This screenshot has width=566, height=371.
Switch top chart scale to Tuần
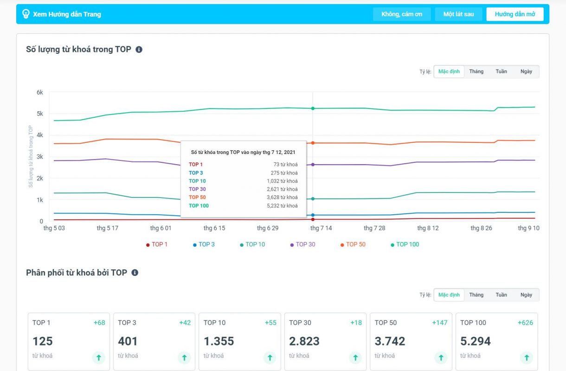point(501,71)
